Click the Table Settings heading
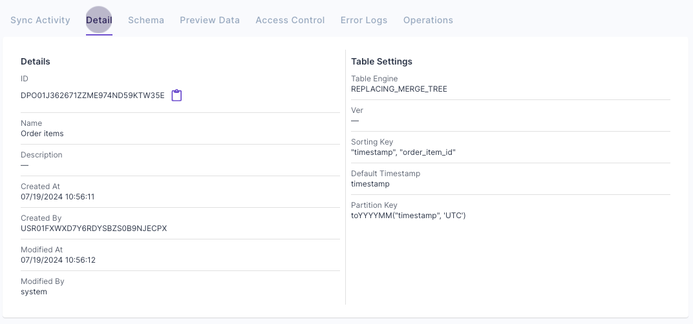Screen dimensions: 693x324 tap(381, 62)
